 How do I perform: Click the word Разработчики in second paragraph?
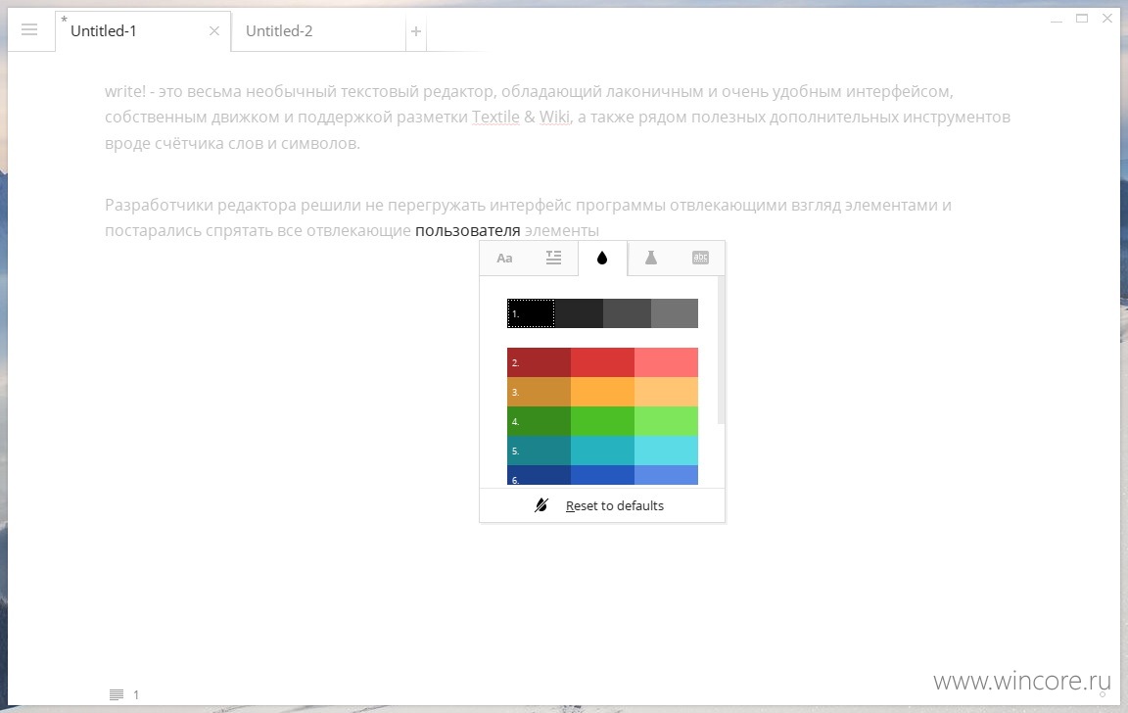[x=159, y=206]
